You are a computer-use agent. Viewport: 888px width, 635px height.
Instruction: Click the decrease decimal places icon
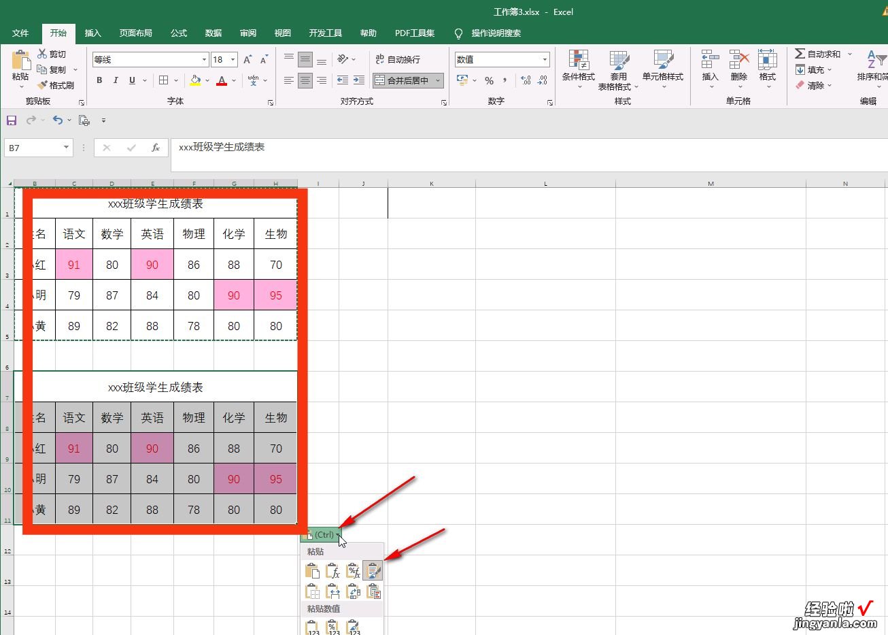542,80
